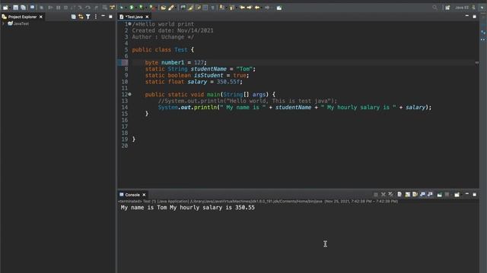Viewport: 487px width, 273px height.
Task: Switch to the Java EE perspective button
Action: 462,8
